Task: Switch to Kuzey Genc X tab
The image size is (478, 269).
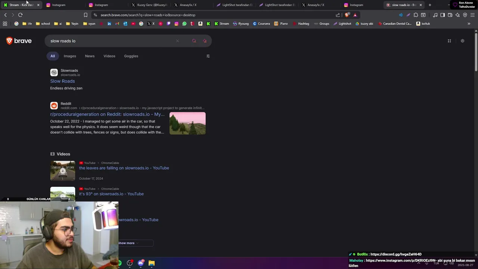Action: click(149, 5)
